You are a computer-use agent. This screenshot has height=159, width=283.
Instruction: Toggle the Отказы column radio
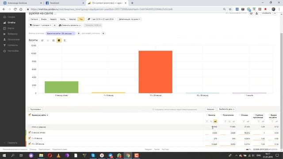240,115
